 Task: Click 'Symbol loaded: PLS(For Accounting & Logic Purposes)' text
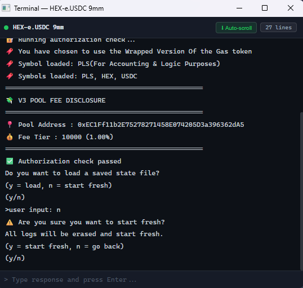(x=119, y=64)
